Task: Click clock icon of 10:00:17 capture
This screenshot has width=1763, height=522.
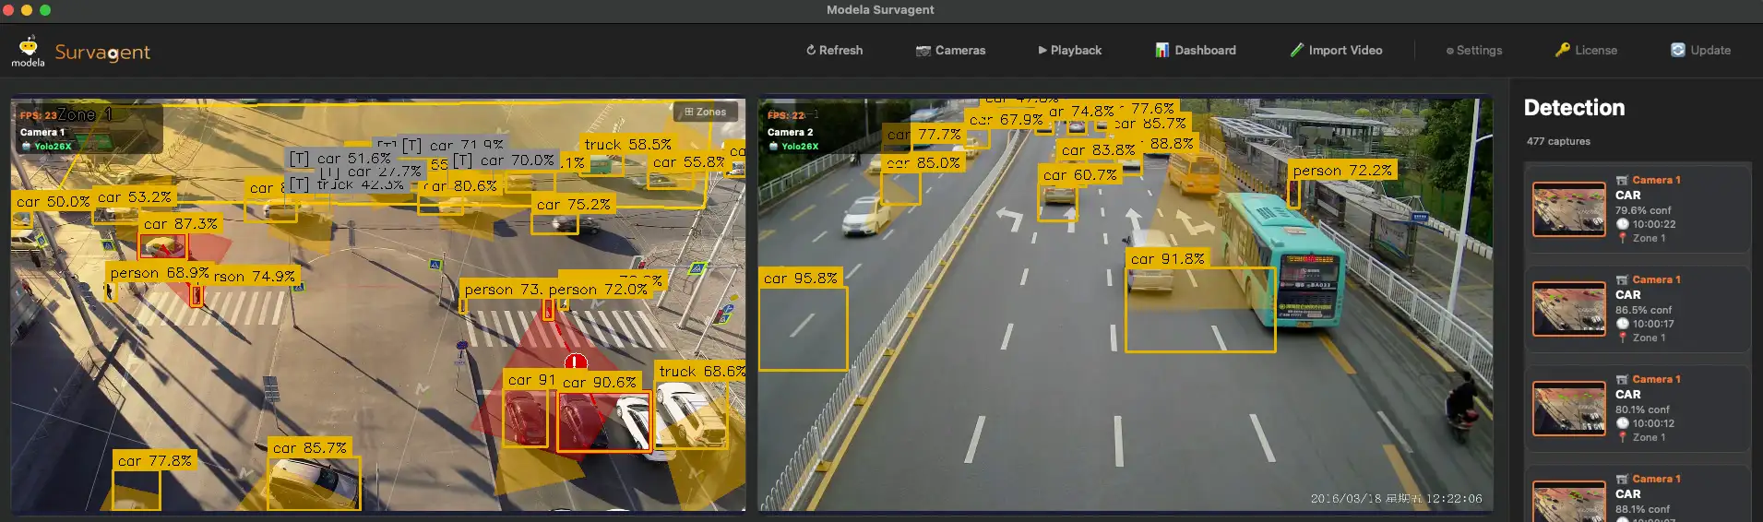Action: [1623, 324]
